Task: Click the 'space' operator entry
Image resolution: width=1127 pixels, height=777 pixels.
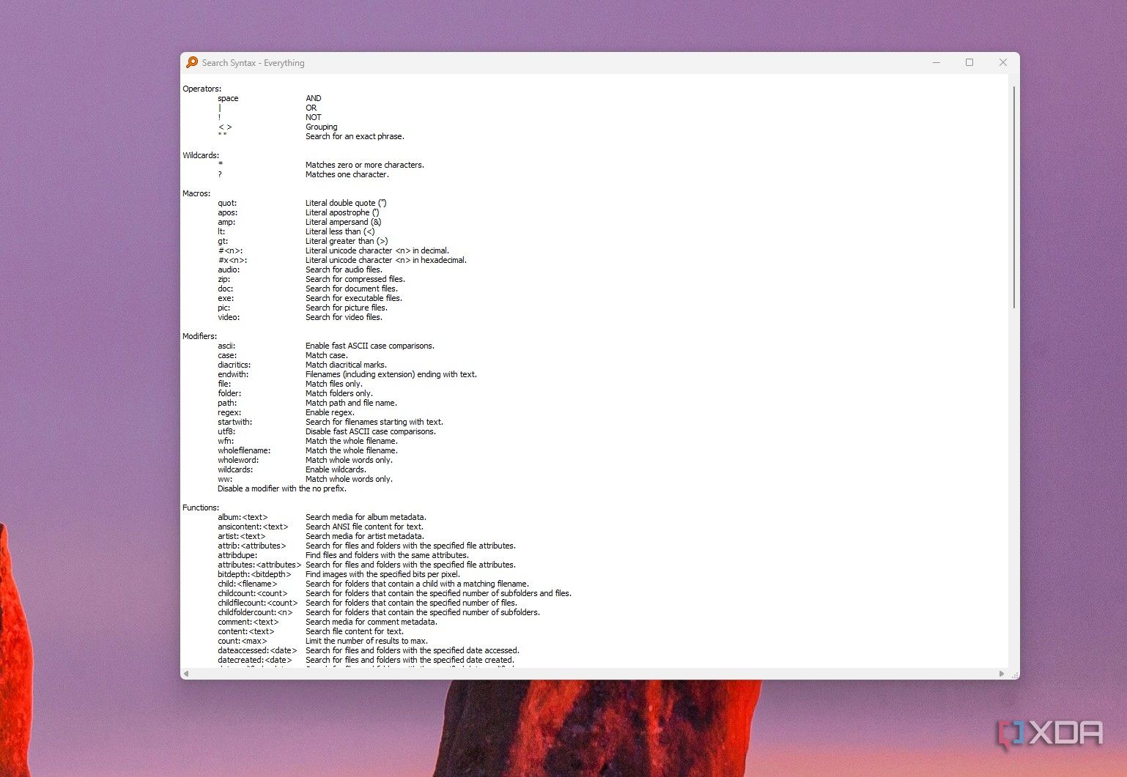Action: (x=228, y=98)
